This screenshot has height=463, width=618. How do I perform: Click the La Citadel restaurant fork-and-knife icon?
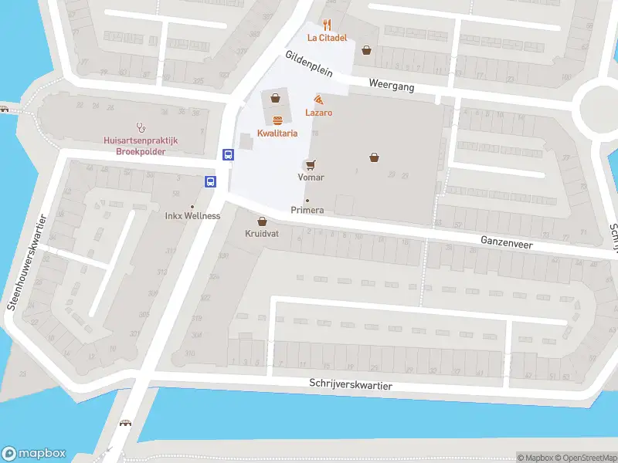pyautogui.click(x=327, y=25)
